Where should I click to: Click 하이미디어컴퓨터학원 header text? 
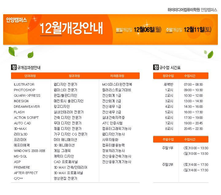coord(184,10)
